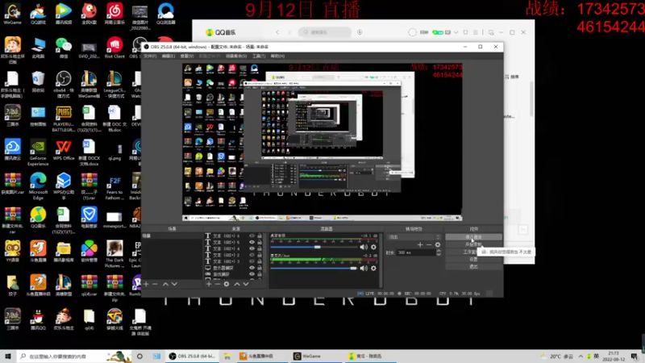Screen dimensions: 645x363
Task: Open 桌面音频 audio settings gear
Action: (x=373, y=248)
